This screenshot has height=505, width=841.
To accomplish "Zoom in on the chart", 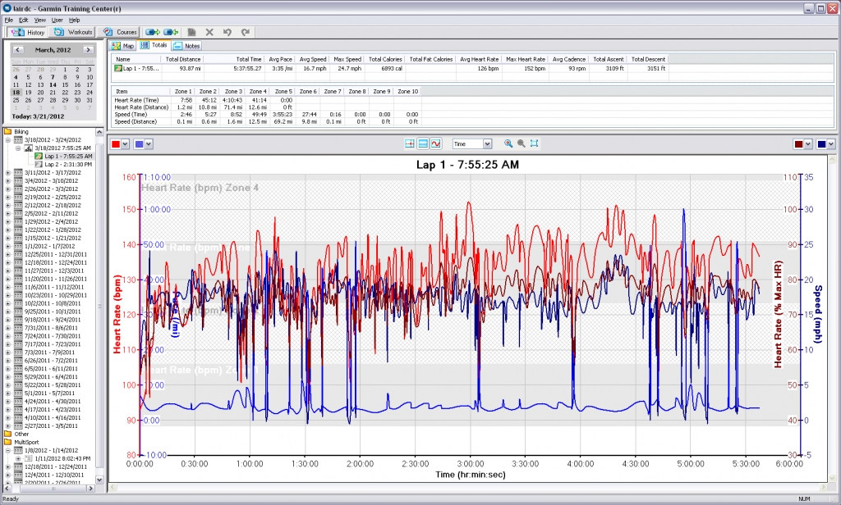I will 508,143.
